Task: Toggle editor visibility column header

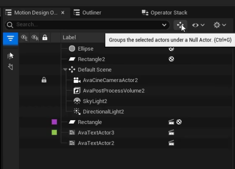Action: (24, 38)
